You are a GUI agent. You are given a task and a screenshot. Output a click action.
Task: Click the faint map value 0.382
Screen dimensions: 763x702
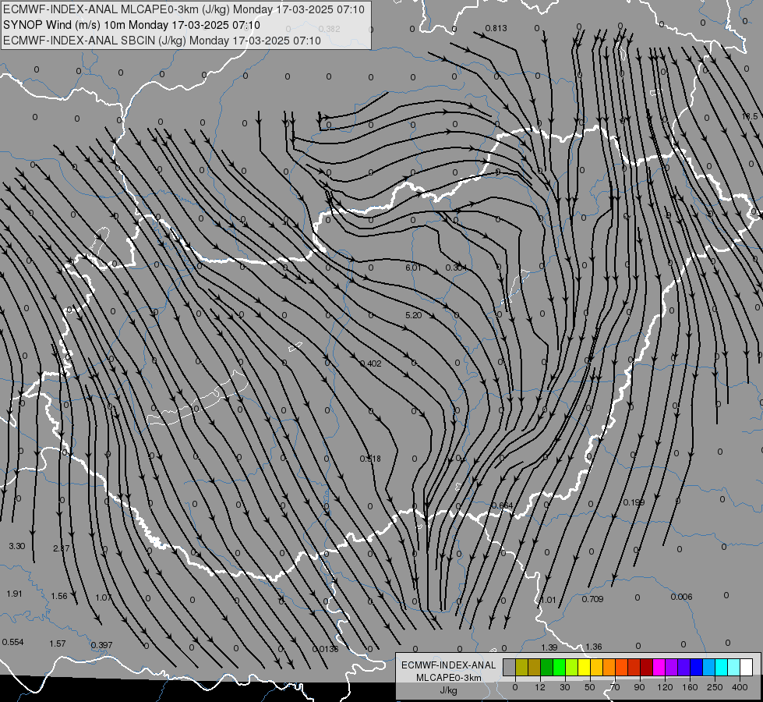[330, 29]
